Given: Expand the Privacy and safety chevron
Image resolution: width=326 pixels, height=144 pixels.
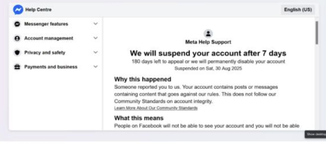Looking at the screenshot, I should point(95,53).
